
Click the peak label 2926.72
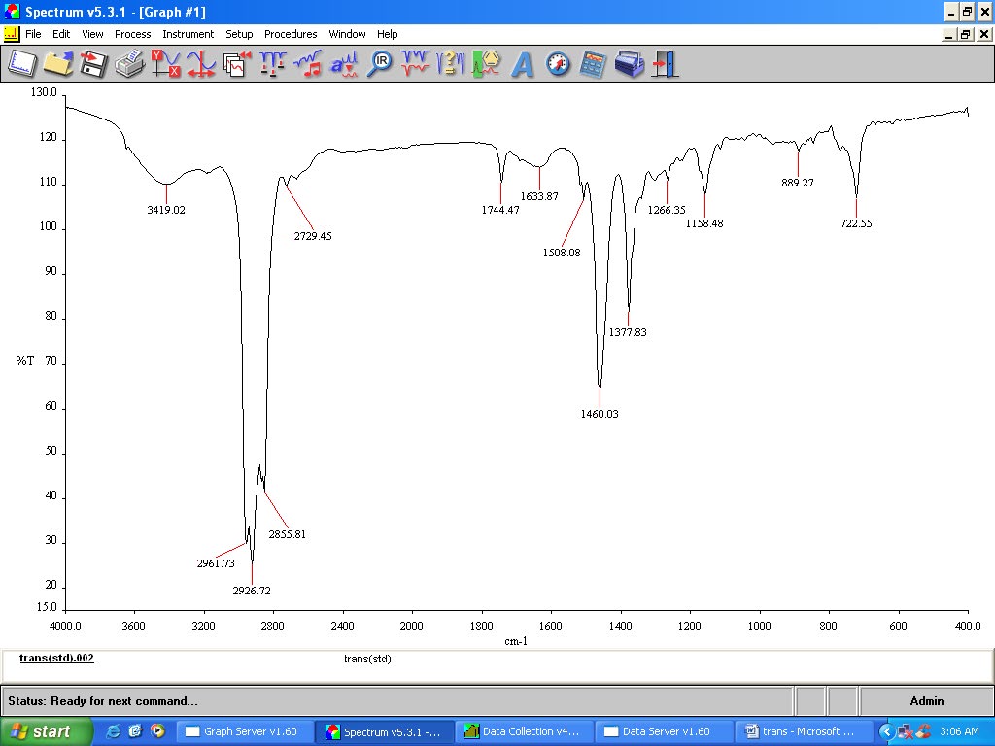[x=252, y=592]
